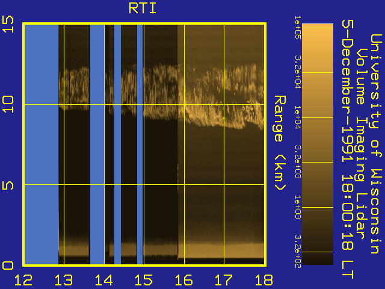Viewport: 385px width, 289px height.
Task: Click the color bar near the 1e+04 level
Action: coord(318,118)
